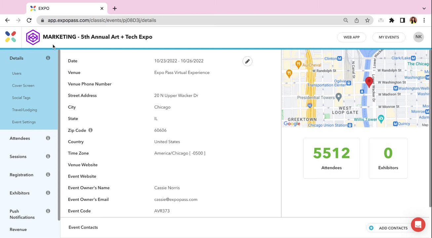Open the red chat support bubble
This screenshot has width=432, height=238.
(x=418, y=225)
